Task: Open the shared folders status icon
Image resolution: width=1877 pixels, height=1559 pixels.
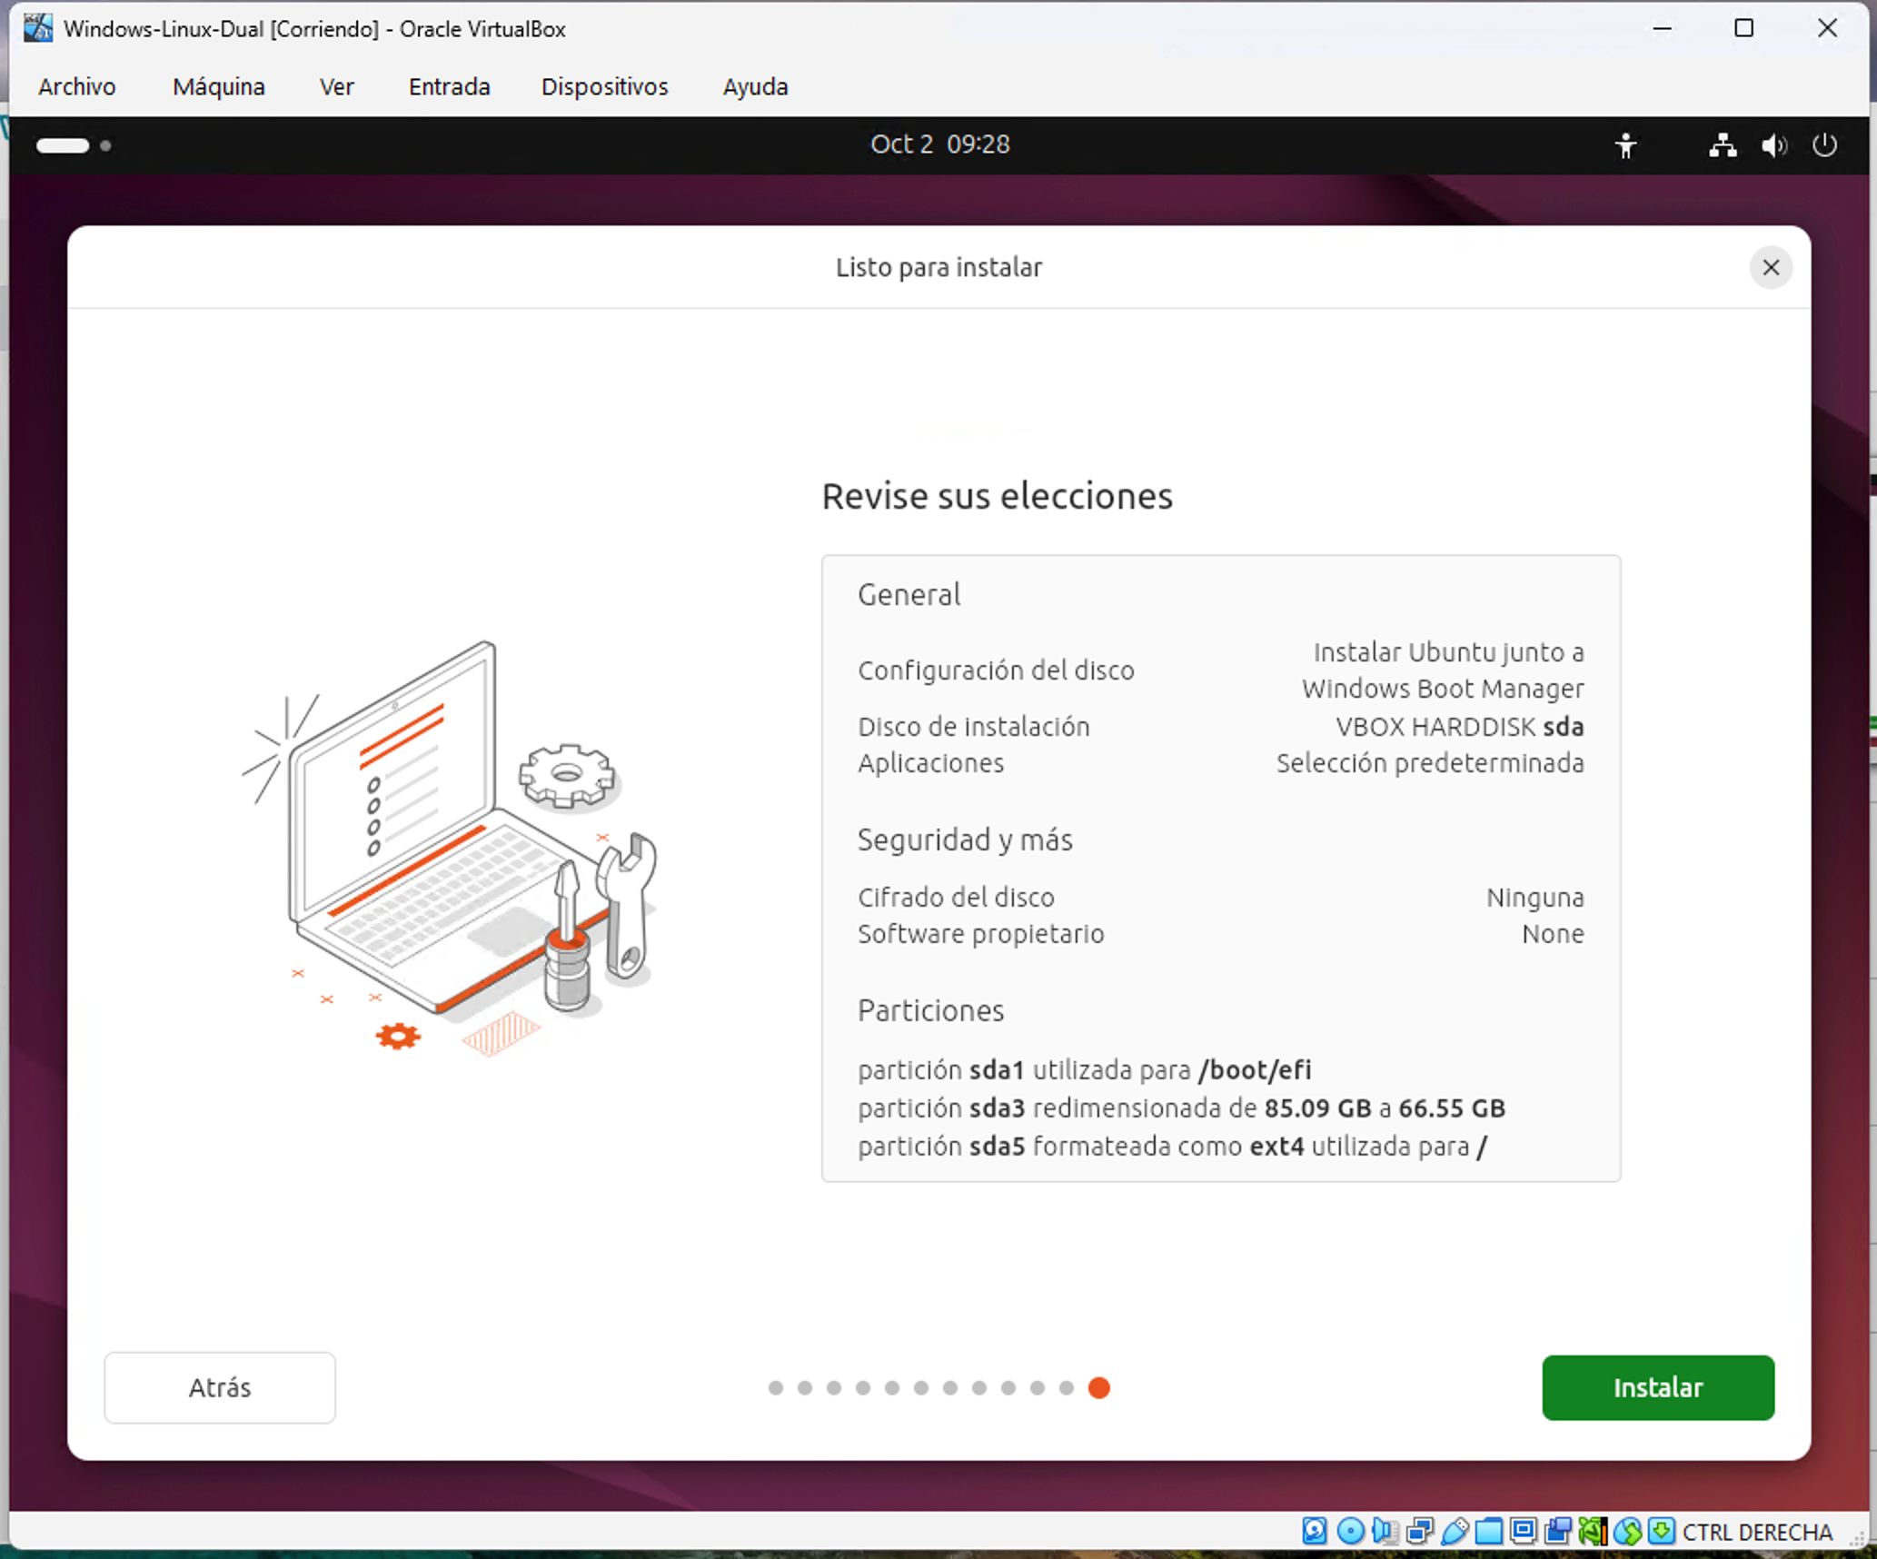Action: (x=1489, y=1531)
